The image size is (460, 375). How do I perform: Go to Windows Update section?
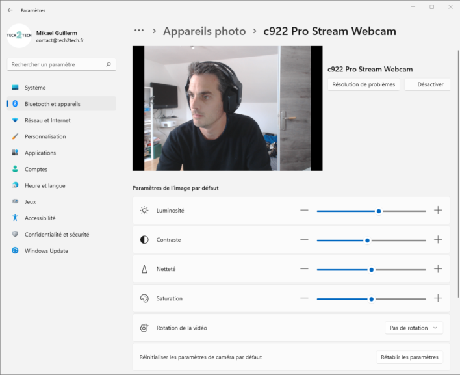tap(46, 251)
